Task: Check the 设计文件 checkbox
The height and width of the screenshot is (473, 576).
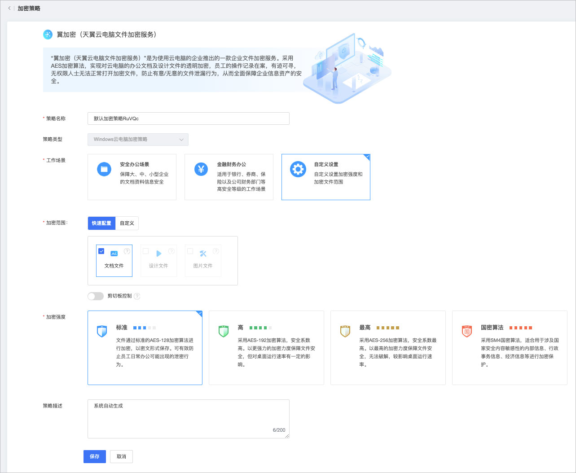Action: [145, 251]
